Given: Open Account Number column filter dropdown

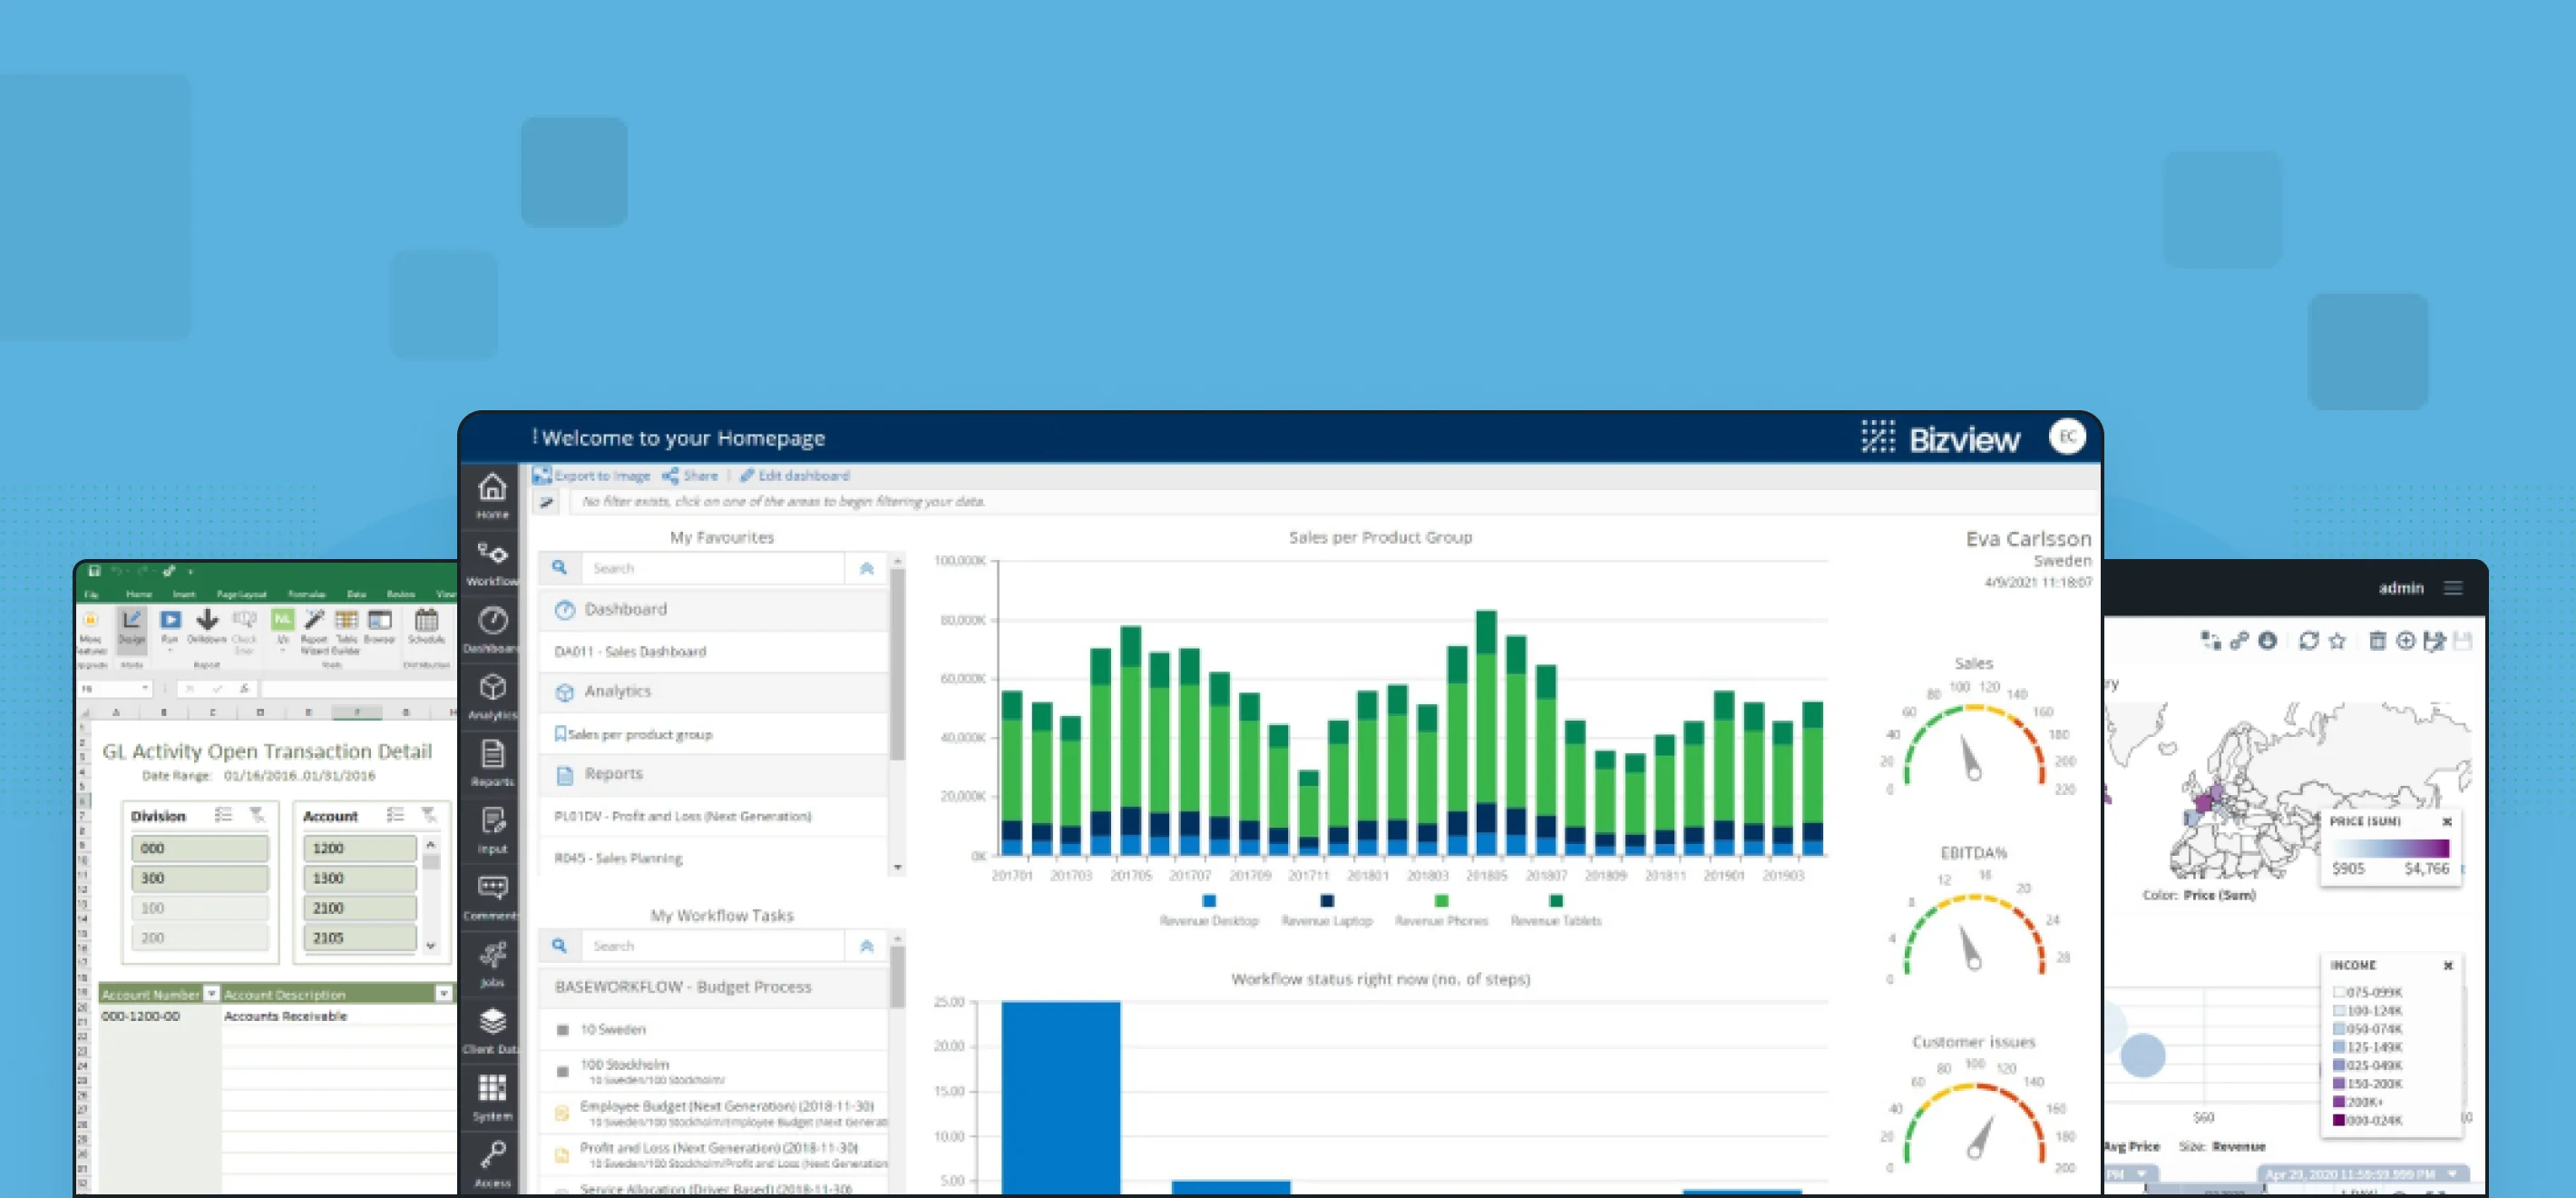Looking at the screenshot, I should (211, 993).
